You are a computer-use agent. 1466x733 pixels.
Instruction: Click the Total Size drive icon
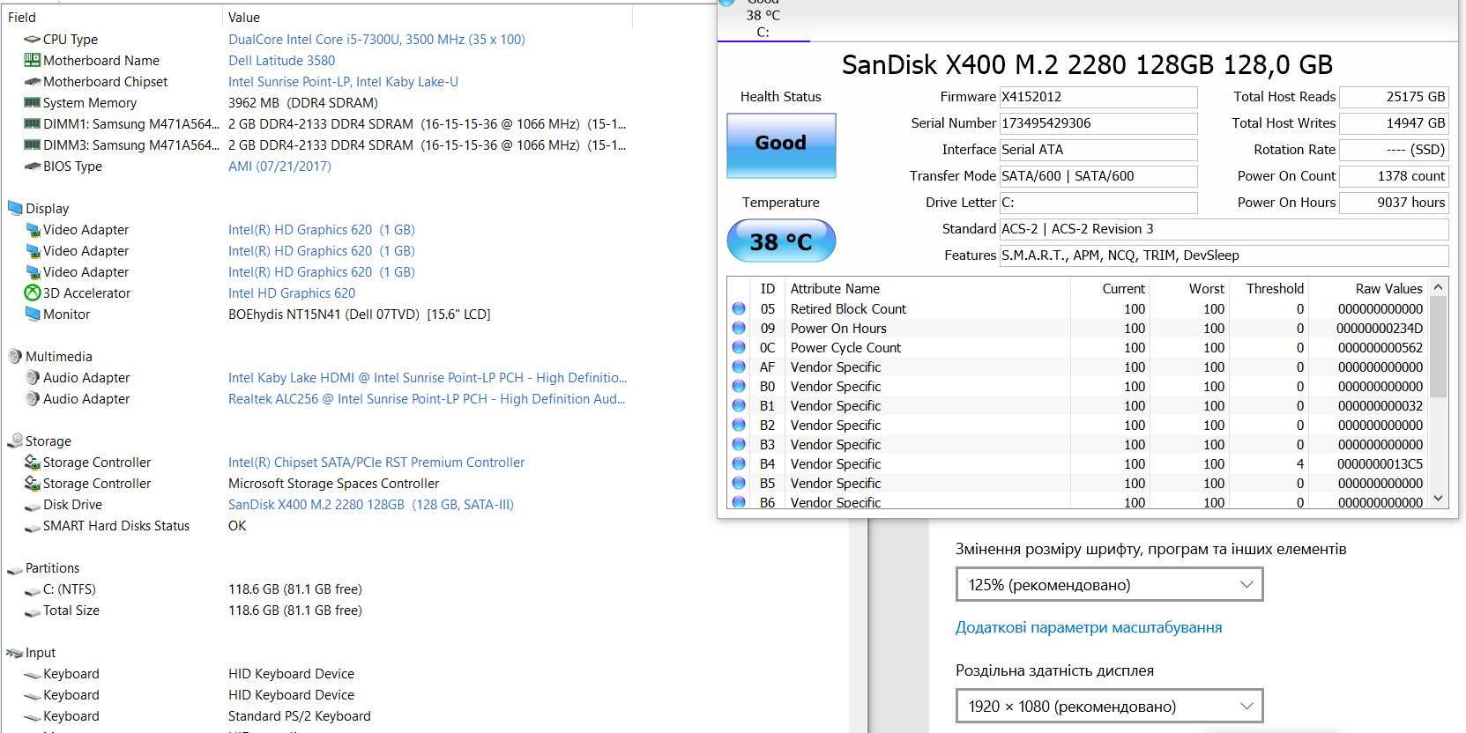33,611
